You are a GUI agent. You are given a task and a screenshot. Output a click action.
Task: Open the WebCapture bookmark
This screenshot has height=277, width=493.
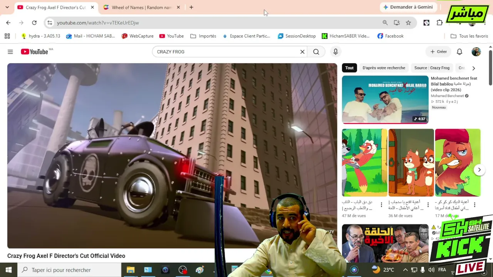pos(138,36)
